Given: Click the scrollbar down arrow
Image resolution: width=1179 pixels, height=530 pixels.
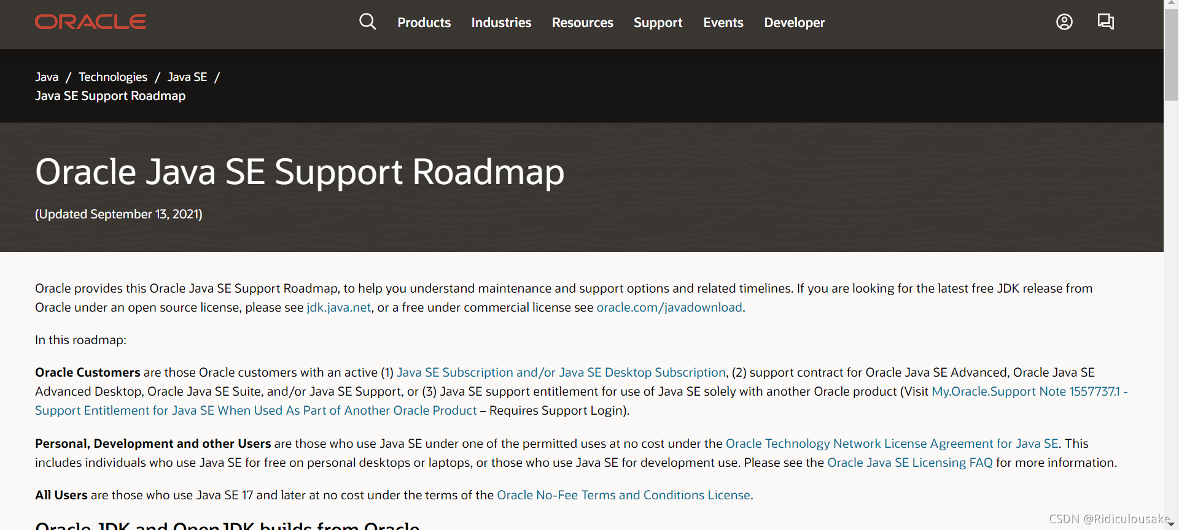Looking at the screenshot, I should [1172, 525].
